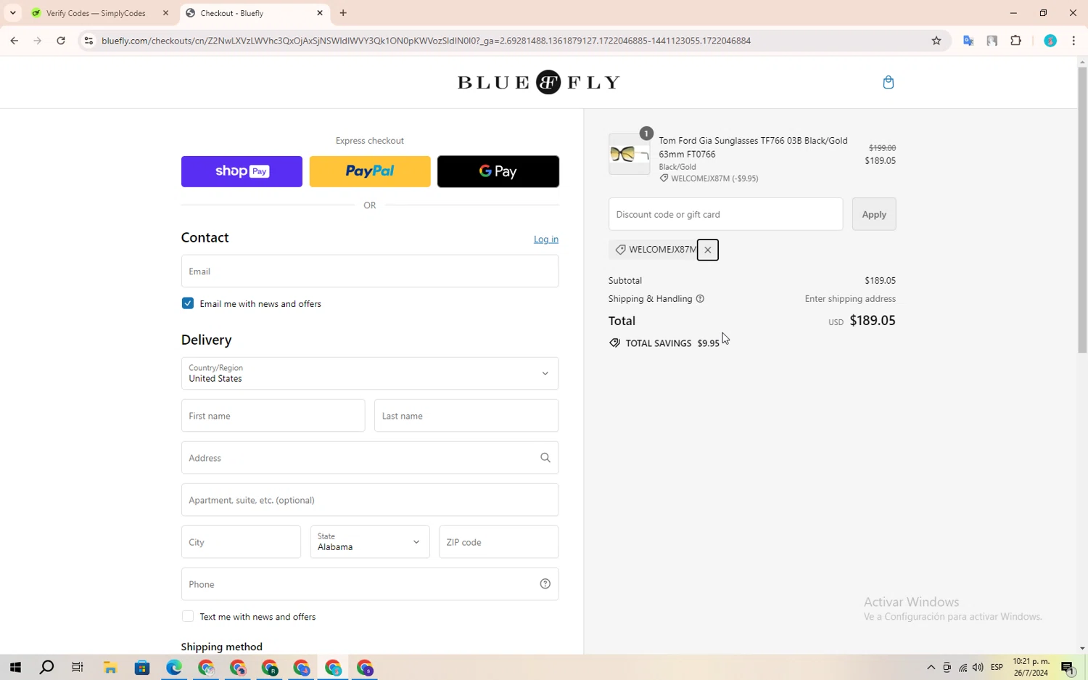
Task: Click the Apartment, suite, etc. field
Action: [x=370, y=500]
